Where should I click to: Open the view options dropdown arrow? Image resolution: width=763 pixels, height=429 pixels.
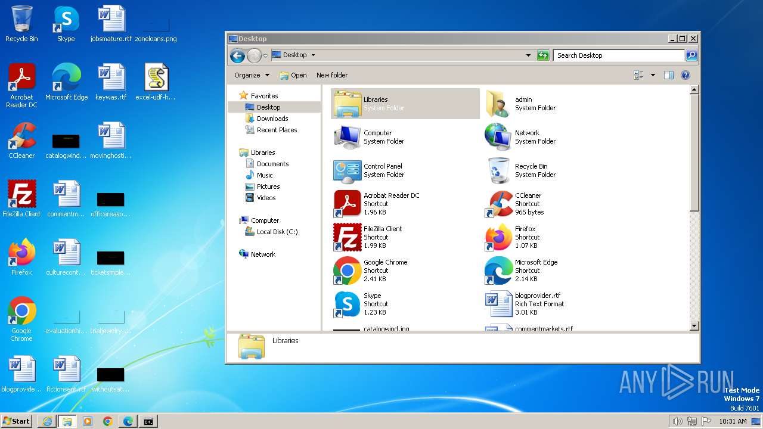click(653, 75)
